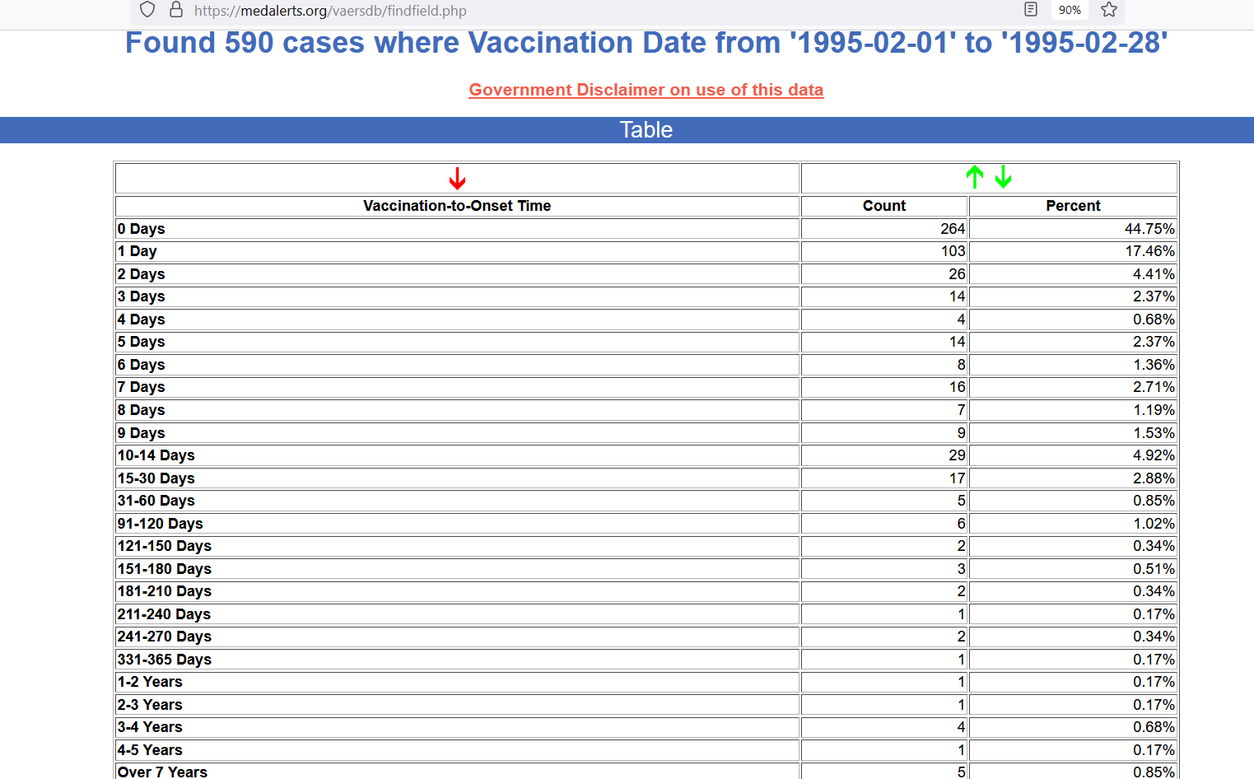Viewport: 1254px width, 779px height.
Task: Click the Vaccination-to-Onset Time column header
Action: tap(457, 206)
